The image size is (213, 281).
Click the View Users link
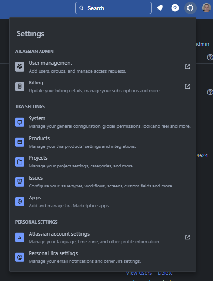tap(139, 273)
